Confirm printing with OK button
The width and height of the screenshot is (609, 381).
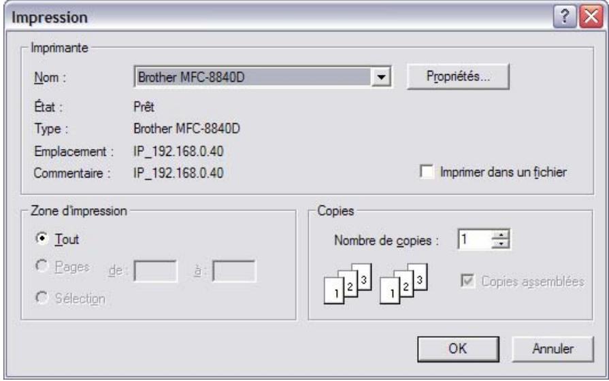click(459, 349)
